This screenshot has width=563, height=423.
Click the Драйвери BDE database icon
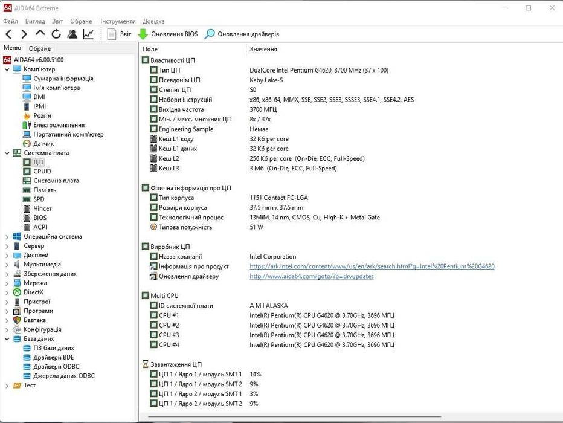point(27,358)
